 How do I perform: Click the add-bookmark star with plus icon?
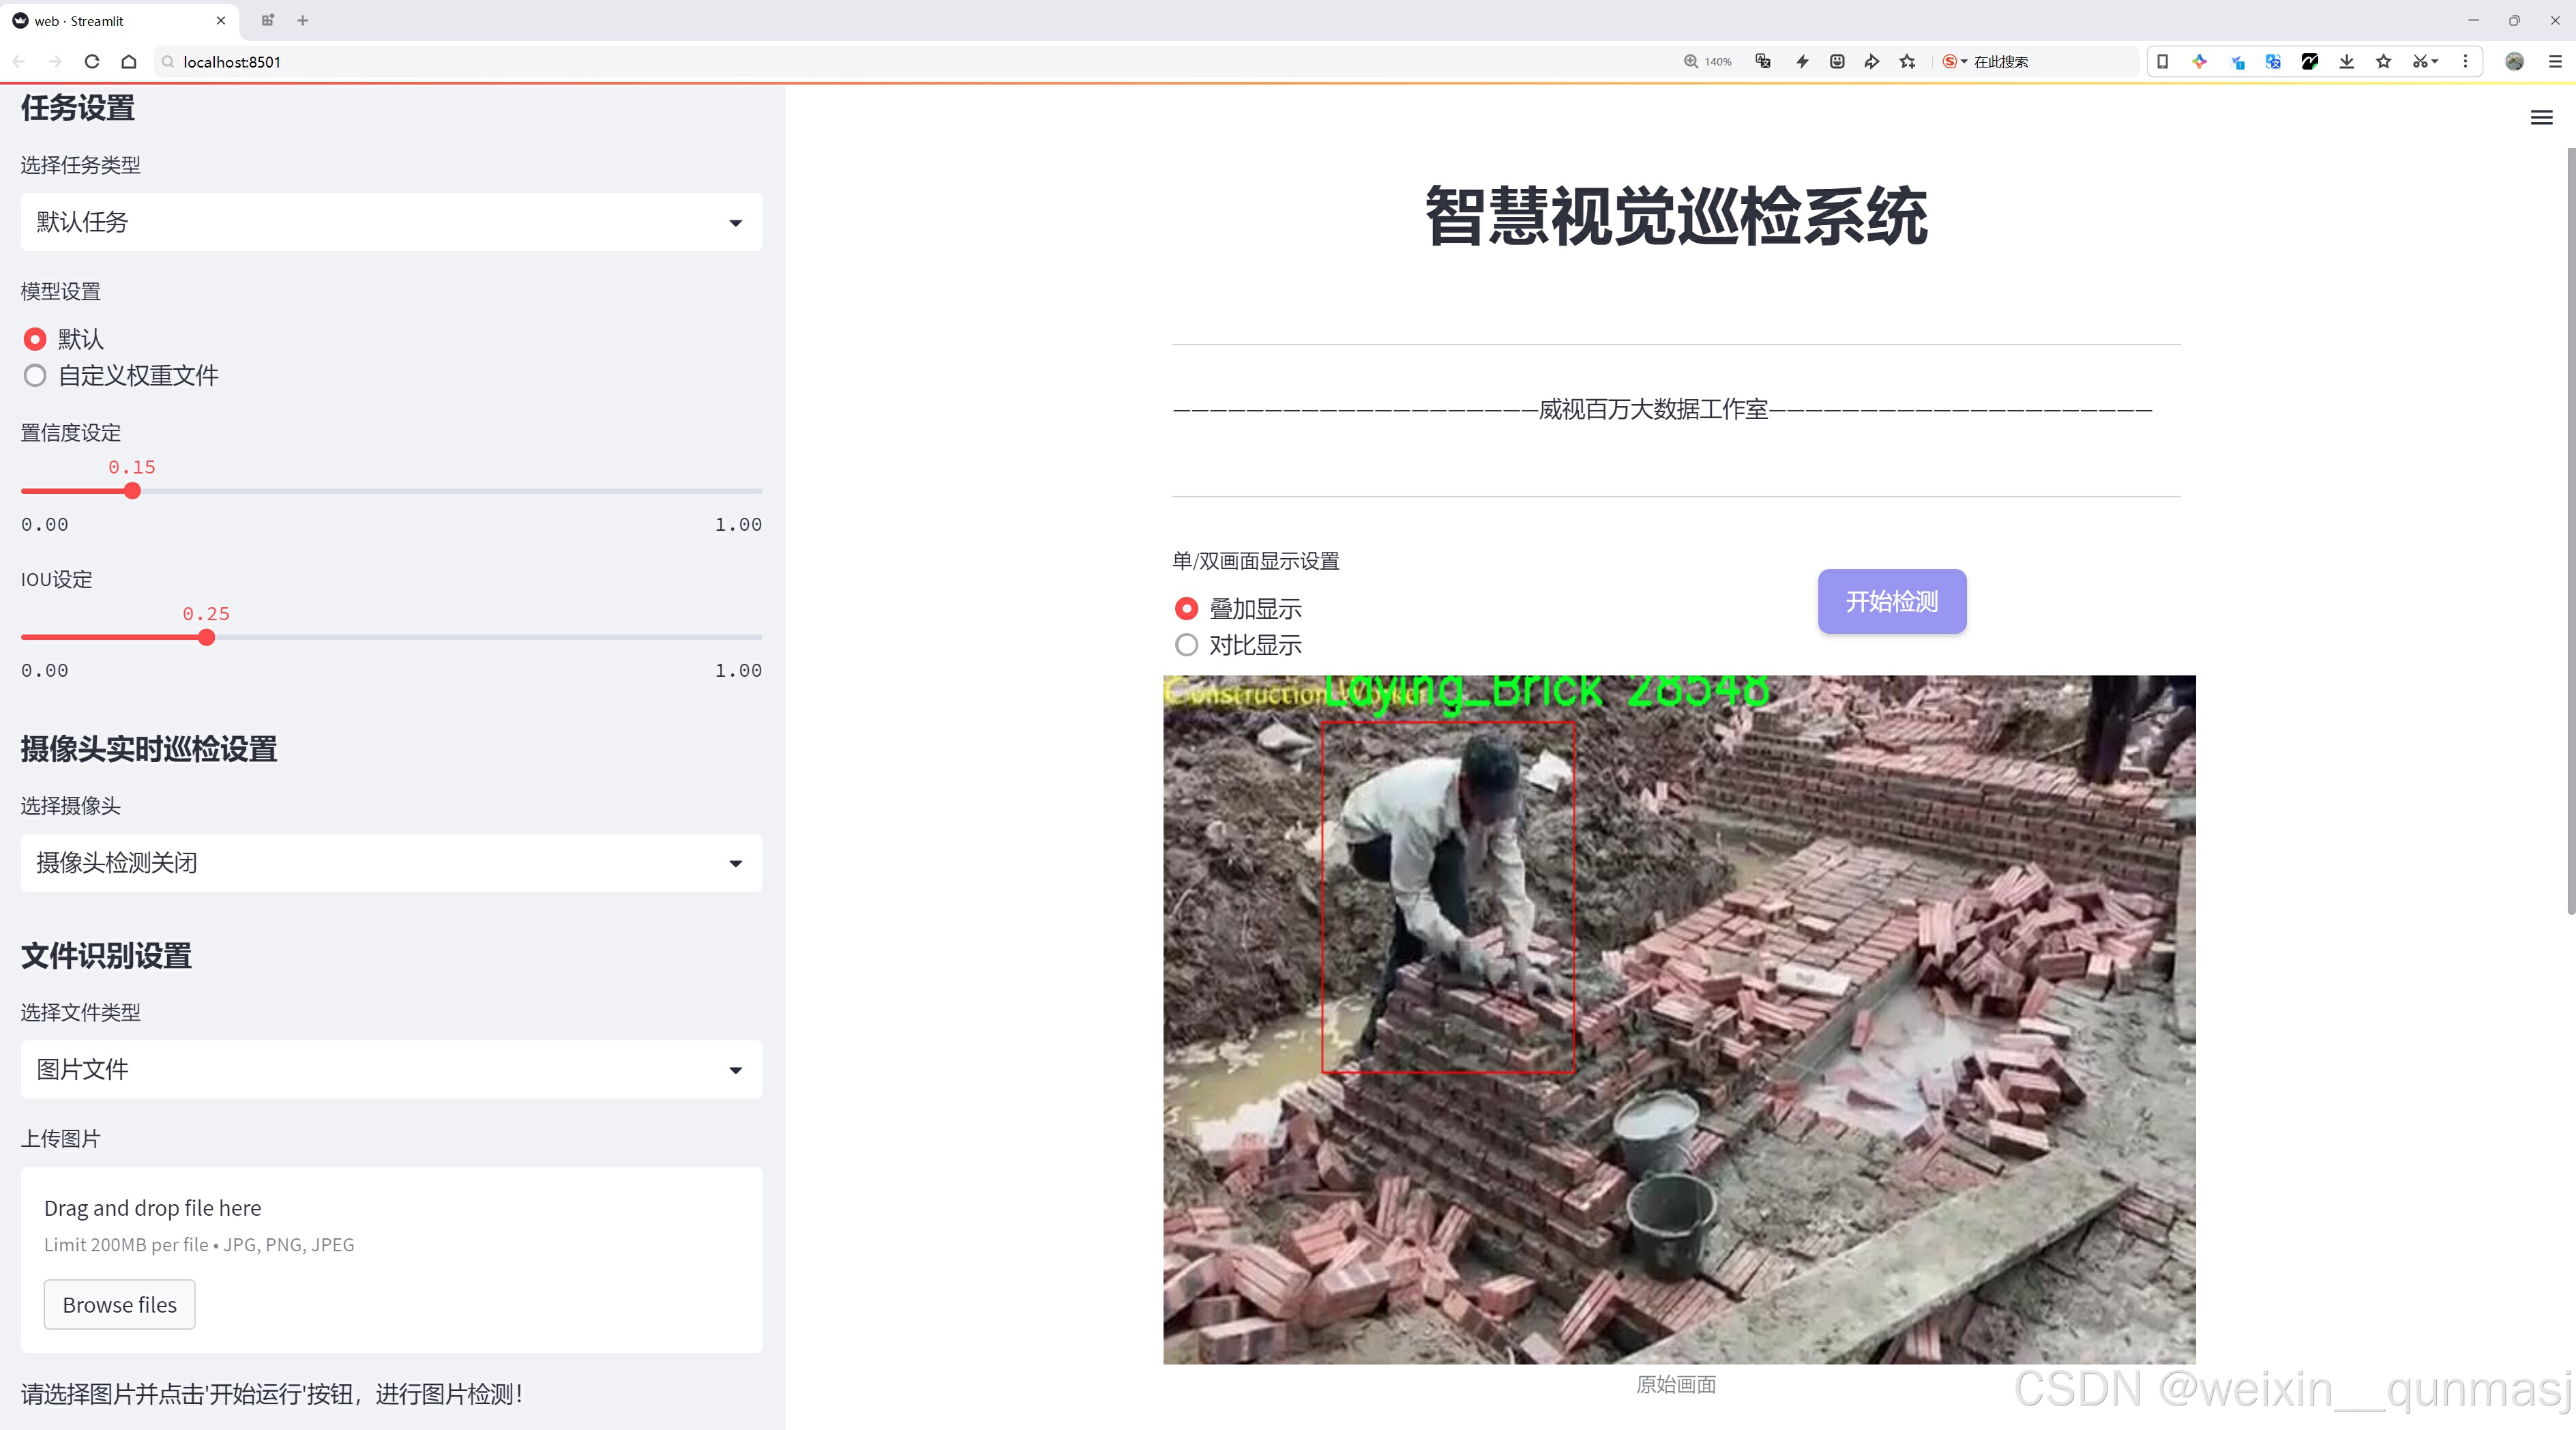pyautogui.click(x=1908, y=62)
